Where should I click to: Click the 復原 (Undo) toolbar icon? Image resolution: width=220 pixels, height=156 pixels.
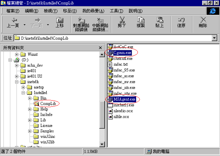point(181,20)
